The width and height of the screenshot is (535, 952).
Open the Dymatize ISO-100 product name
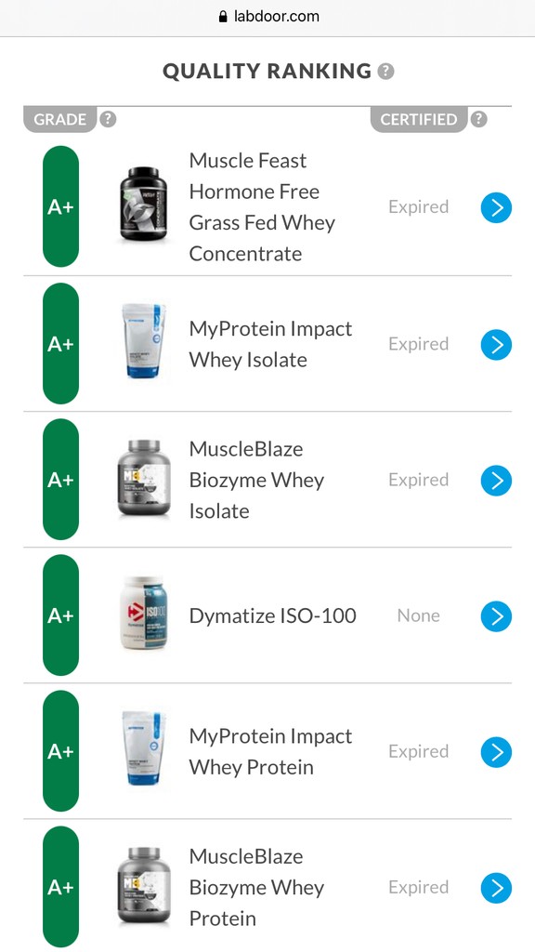tap(272, 615)
